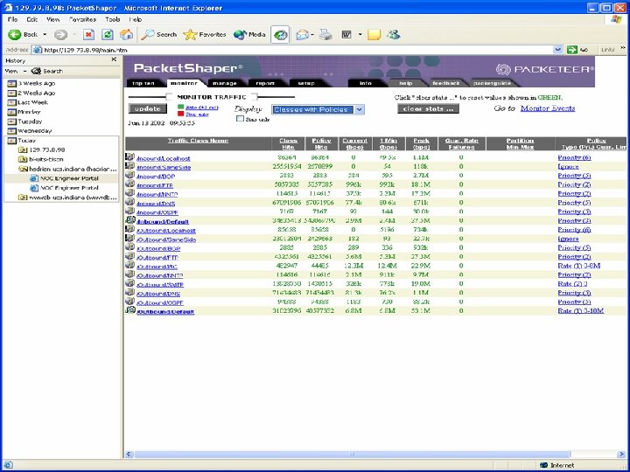Viewport: 630px width, 472px height.
Task: Open the Mail button dropdown arrow
Action: tap(312, 35)
